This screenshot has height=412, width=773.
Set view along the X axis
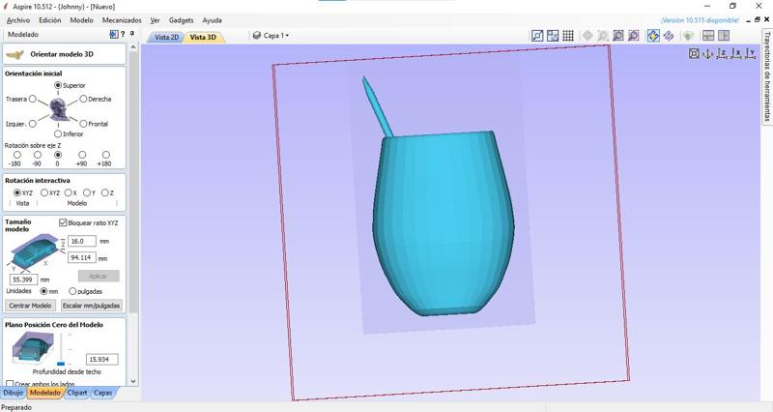736,53
